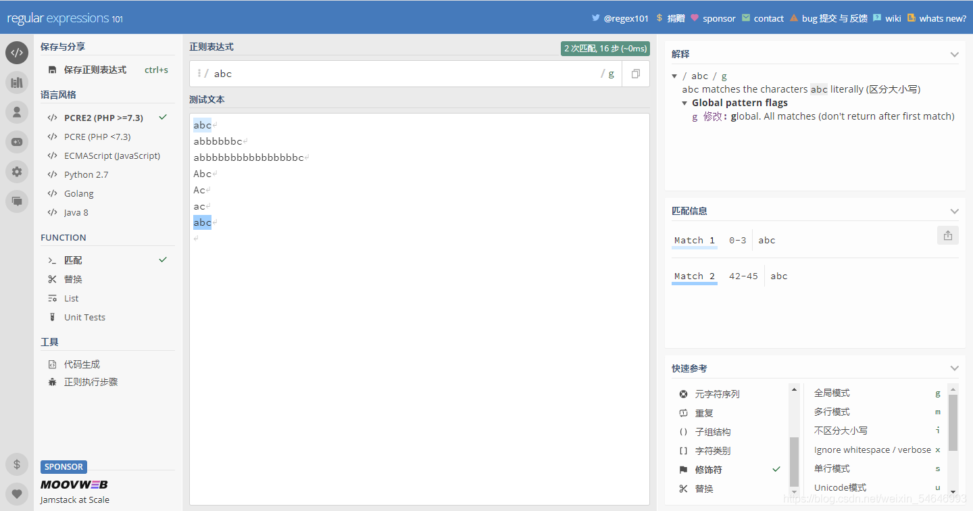973x511 pixels.
Task: Click scroll down arrow in category list
Action: click(795, 492)
